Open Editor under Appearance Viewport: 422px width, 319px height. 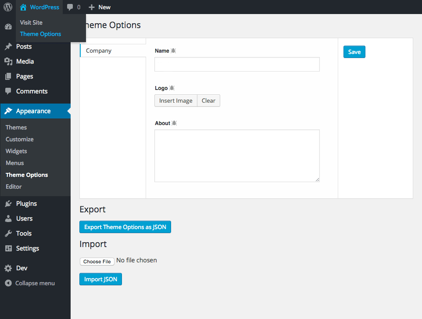pyautogui.click(x=14, y=186)
